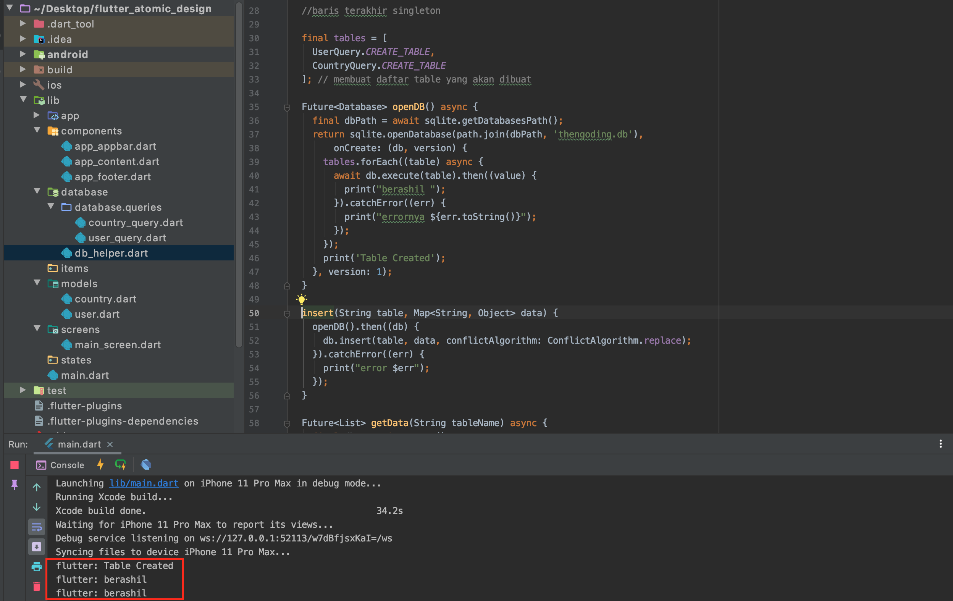Clear console with the trash icon
Image resolution: width=953 pixels, height=601 pixels.
[x=36, y=586]
